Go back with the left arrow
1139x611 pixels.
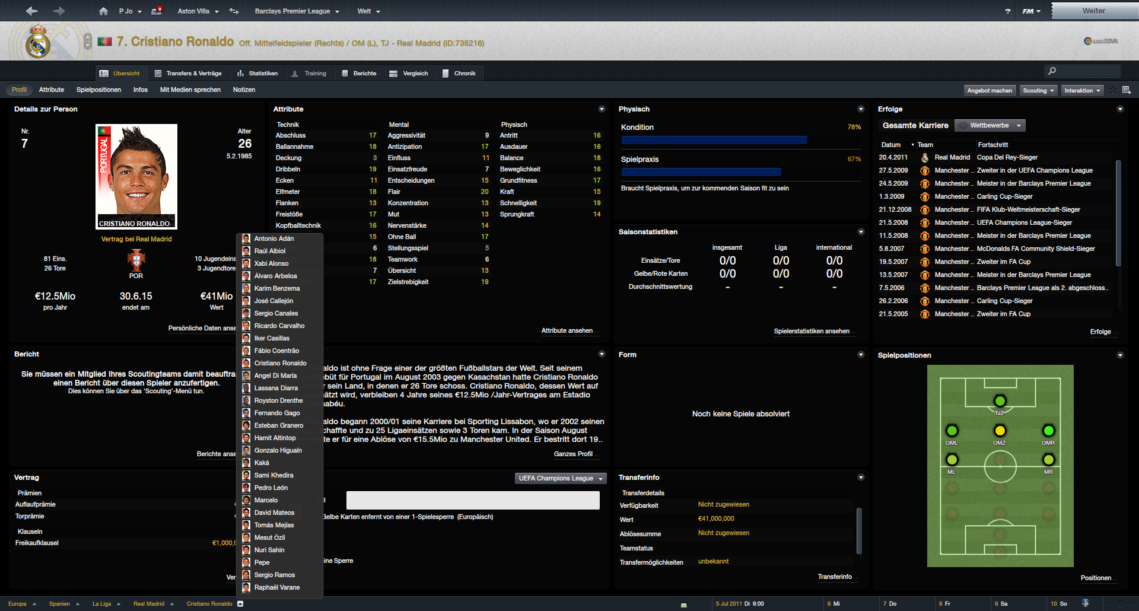[32, 11]
